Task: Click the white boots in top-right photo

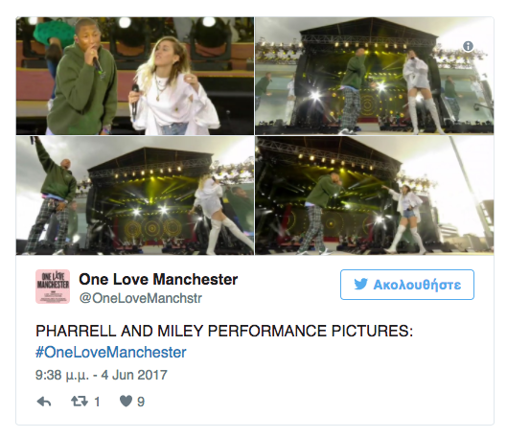Action: pyautogui.click(x=424, y=115)
